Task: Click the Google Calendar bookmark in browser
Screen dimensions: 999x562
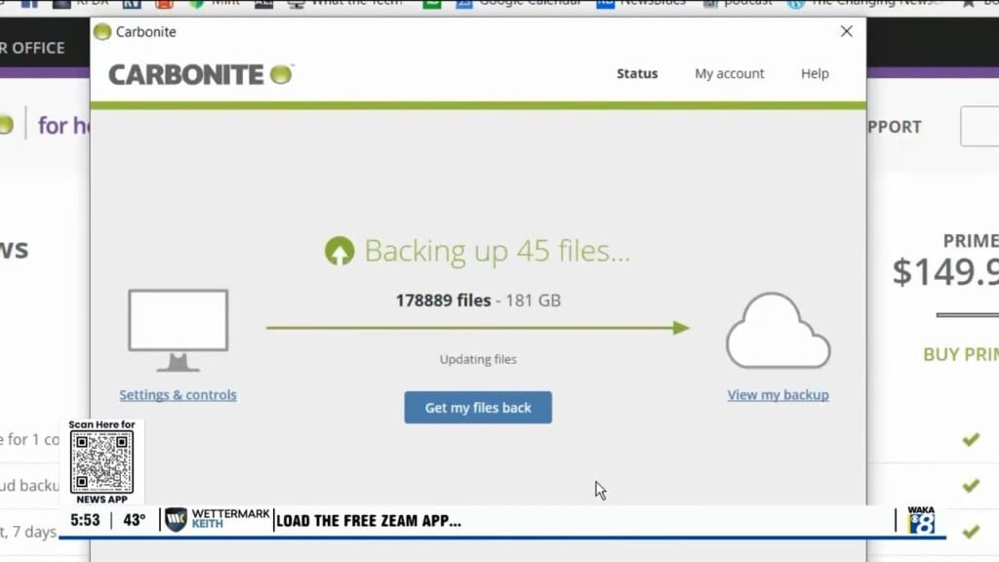Action: click(x=519, y=3)
